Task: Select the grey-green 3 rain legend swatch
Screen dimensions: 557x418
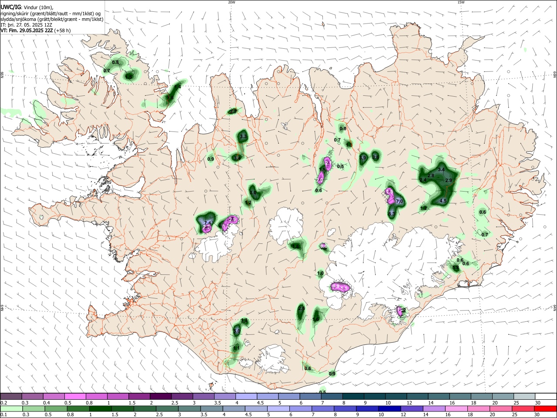Action: (189, 409)
